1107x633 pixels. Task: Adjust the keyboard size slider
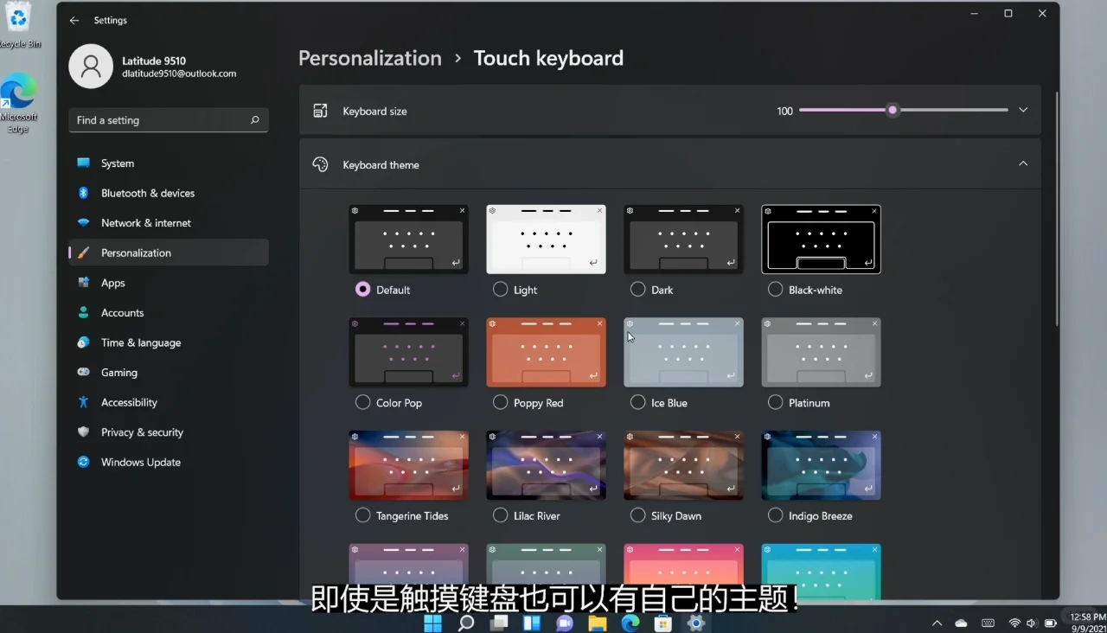click(893, 110)
